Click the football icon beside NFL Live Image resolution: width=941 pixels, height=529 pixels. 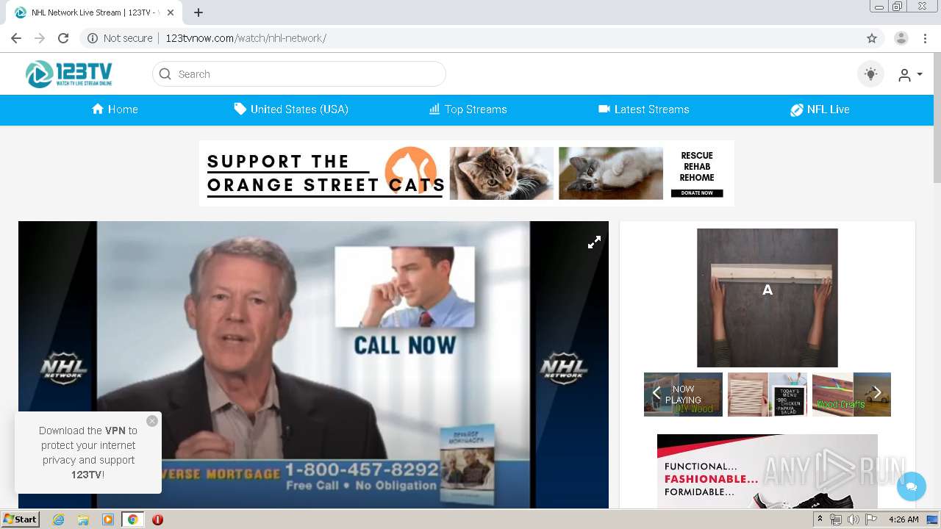point(797,109)
